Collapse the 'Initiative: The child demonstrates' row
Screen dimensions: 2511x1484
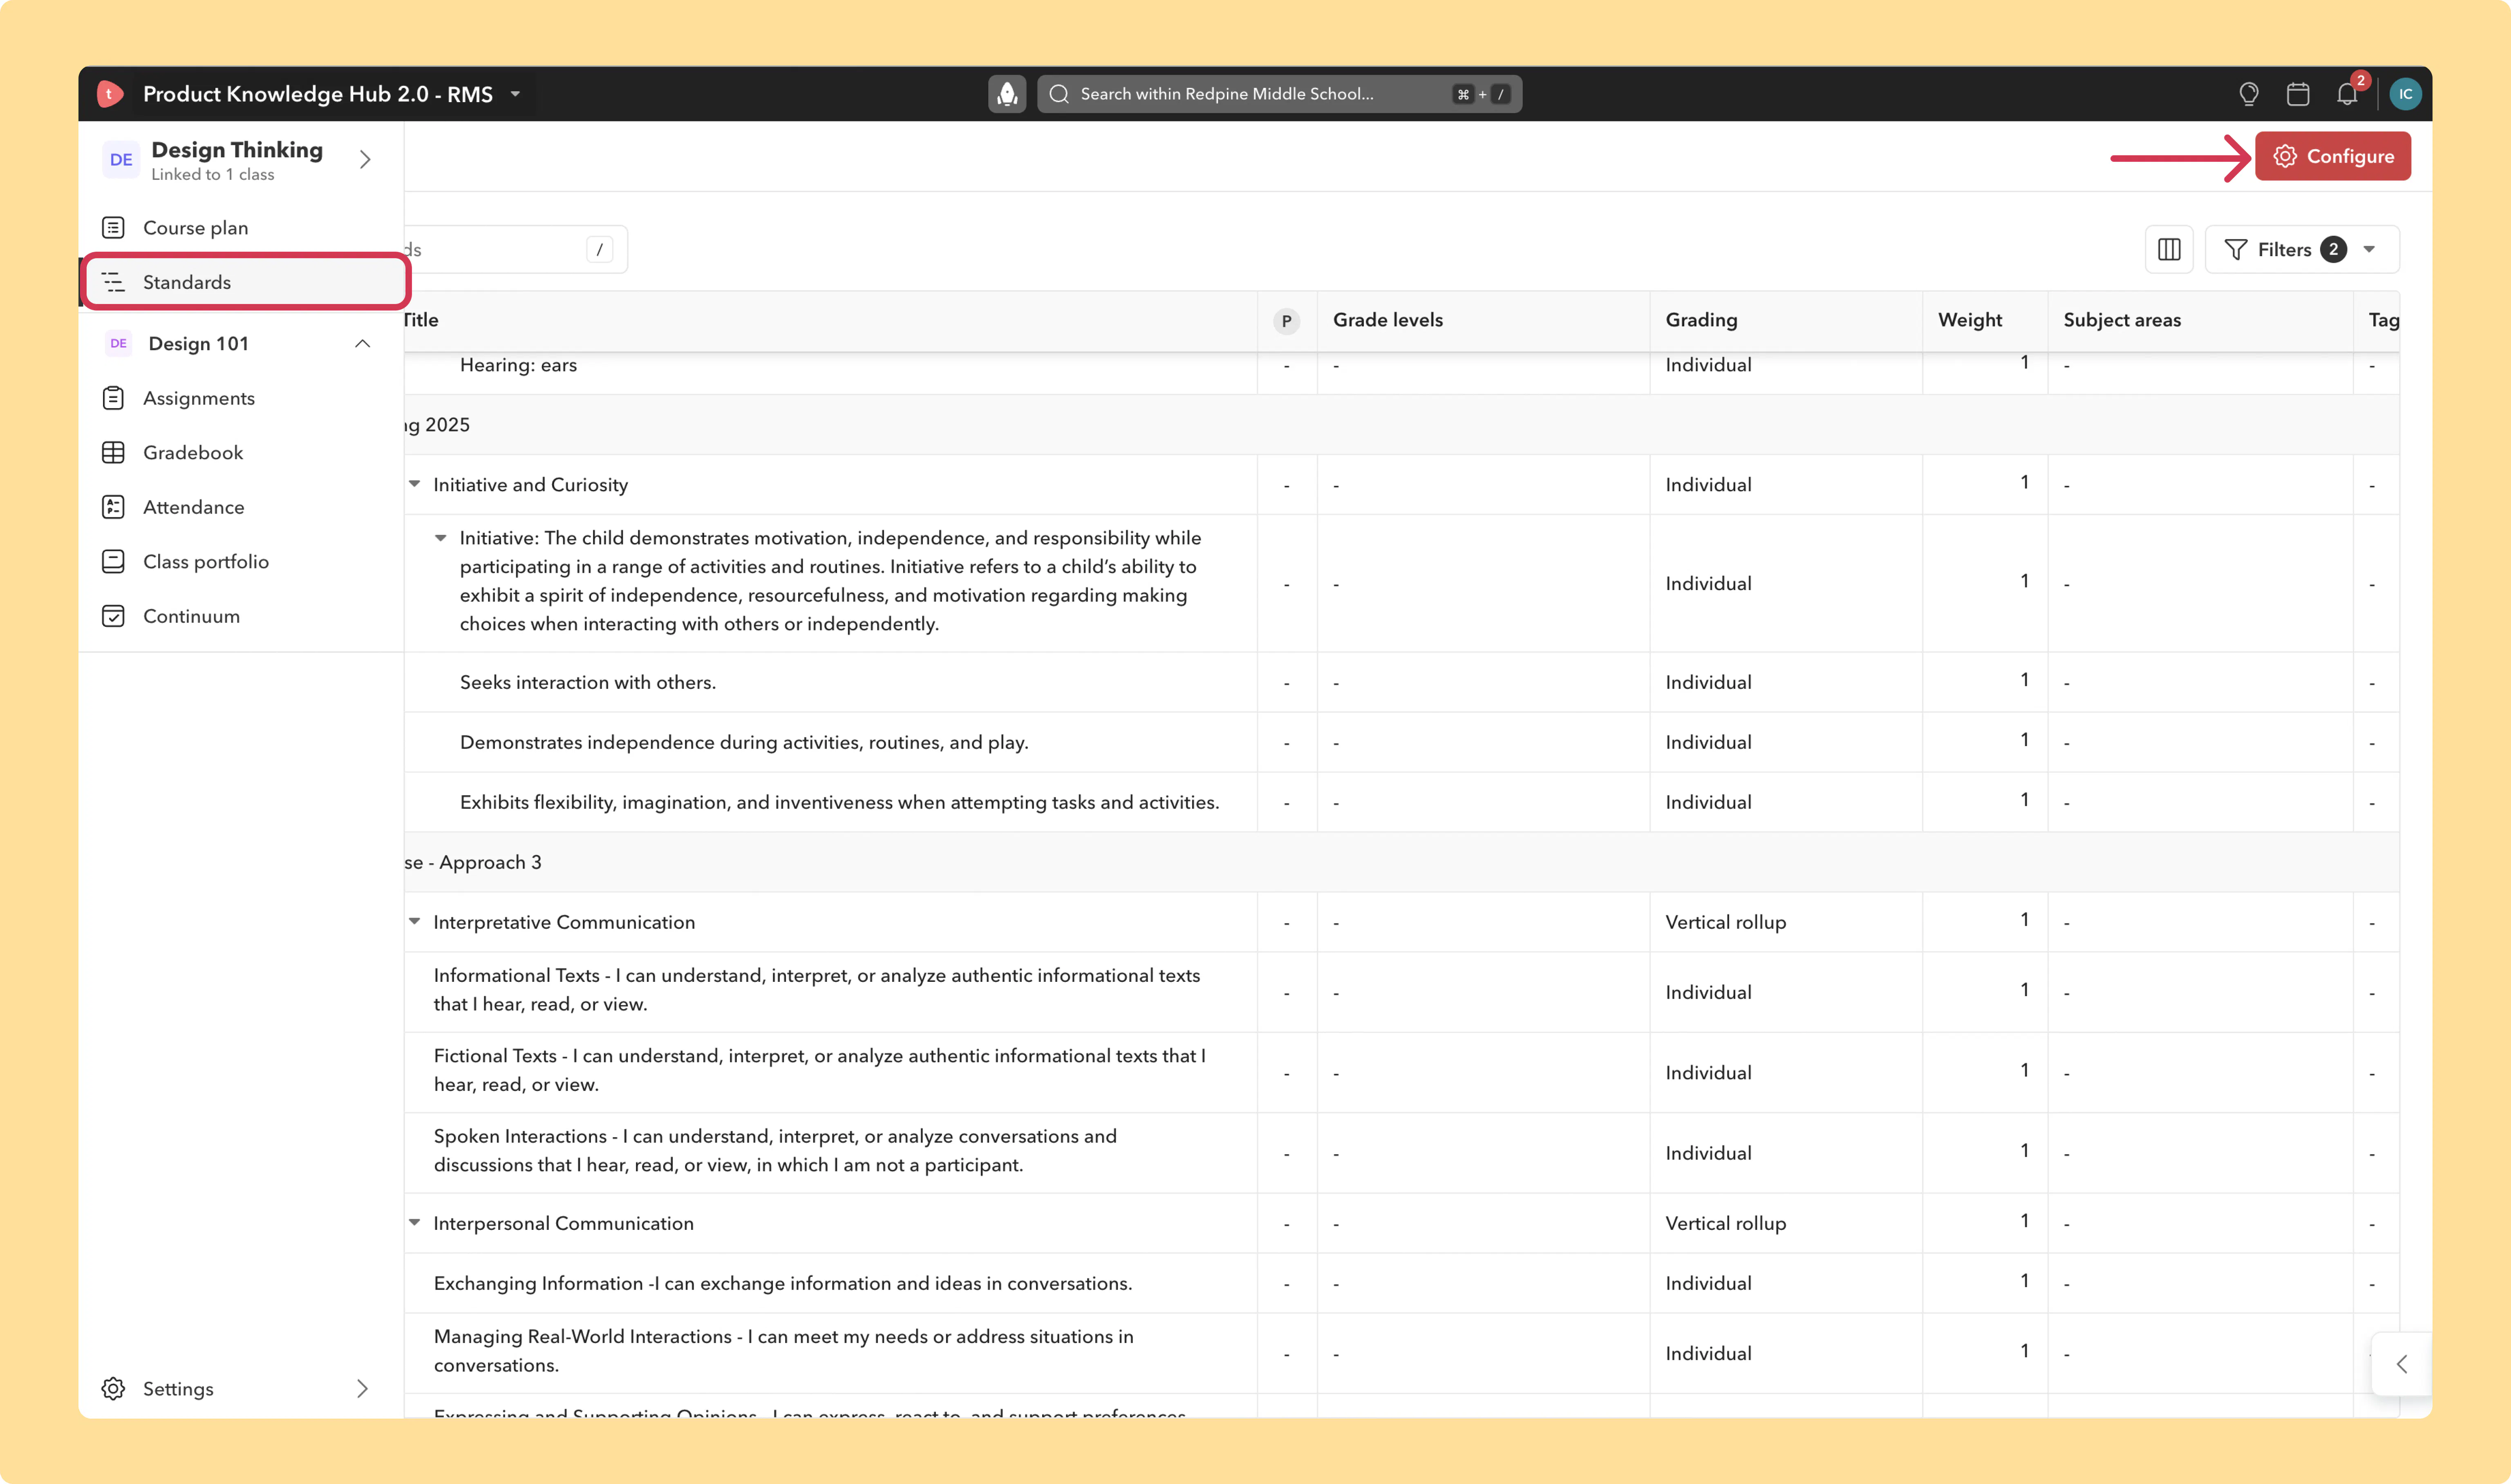click(x=440, y=538)
